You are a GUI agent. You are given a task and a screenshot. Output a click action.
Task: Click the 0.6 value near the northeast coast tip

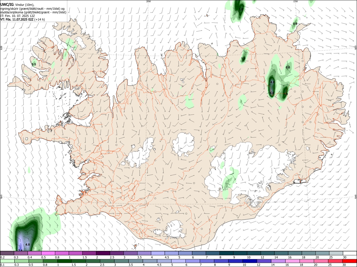tap(295, 24)
